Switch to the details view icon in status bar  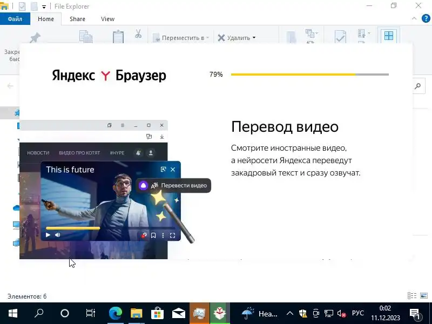point(412,295)
